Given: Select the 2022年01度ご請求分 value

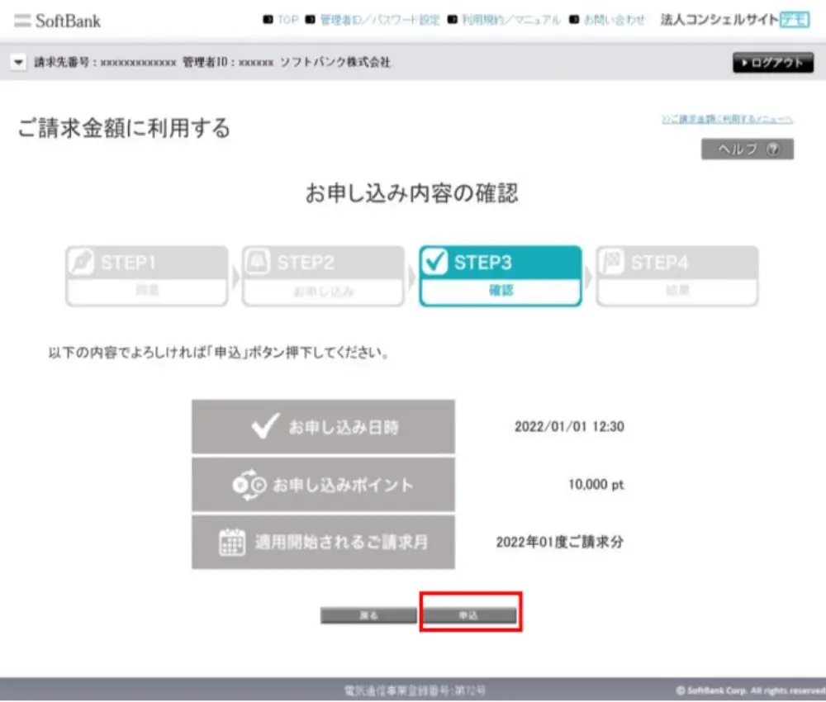Looking at the screenshot, I should coord(559,542).
